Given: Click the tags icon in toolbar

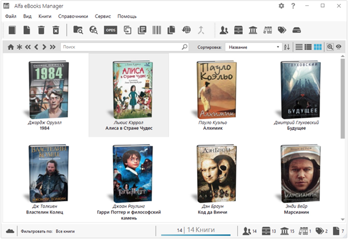Looking at the screenshot, I should point(282,30).
